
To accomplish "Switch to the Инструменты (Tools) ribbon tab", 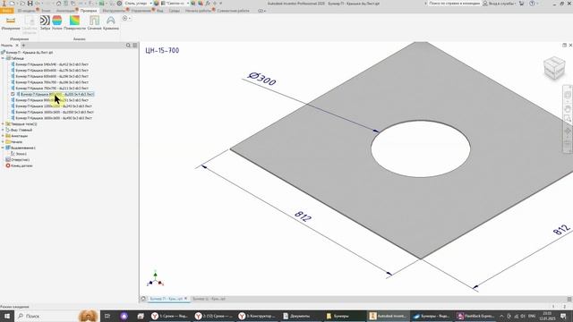I will pyautogui.click(x=114, y=11).
